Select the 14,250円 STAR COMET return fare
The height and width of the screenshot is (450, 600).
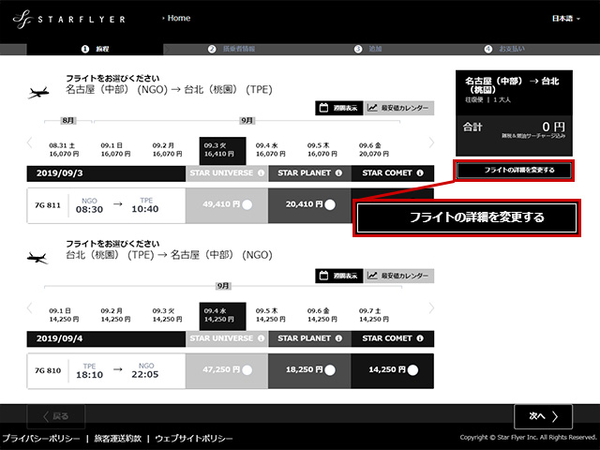413,370
